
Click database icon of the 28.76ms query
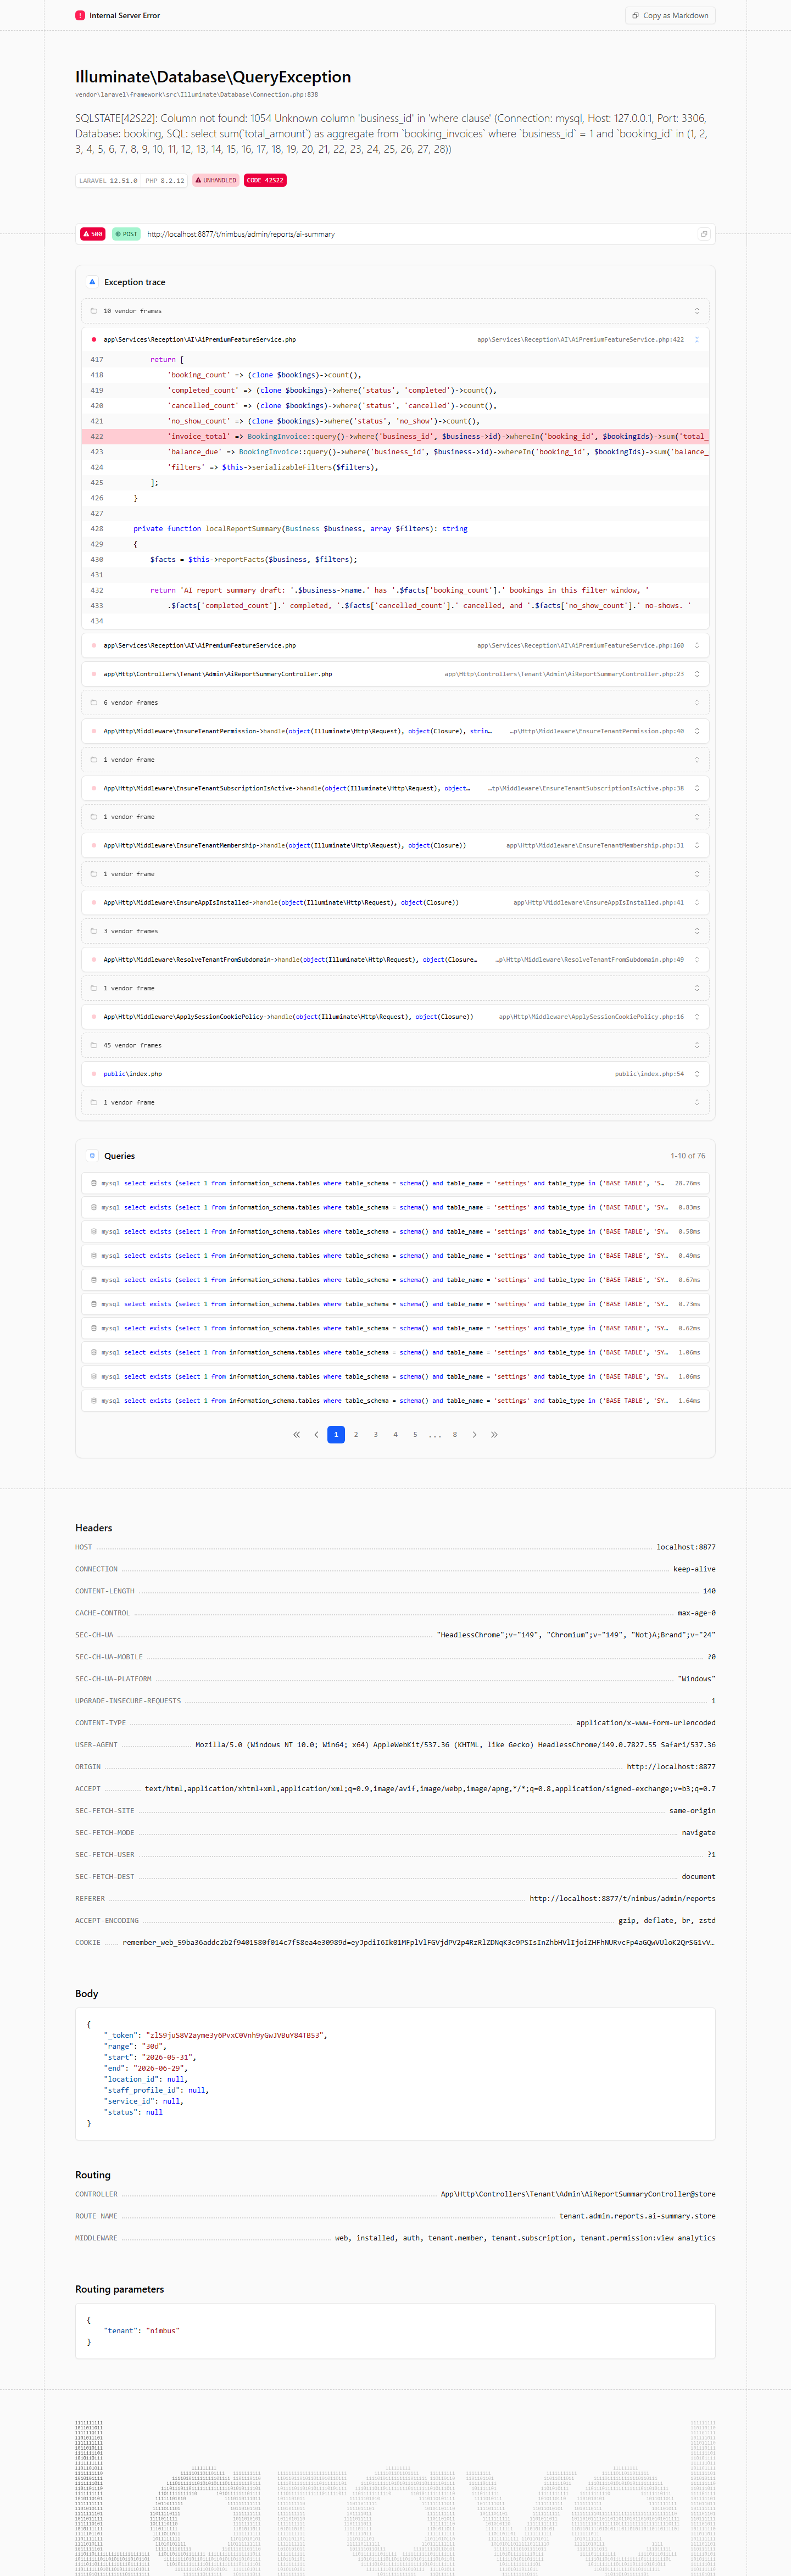coord(94,1183)
